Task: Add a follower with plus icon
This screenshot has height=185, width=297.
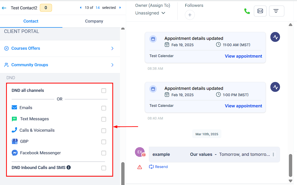Action: pyautogui.click(x=190, y=15)
